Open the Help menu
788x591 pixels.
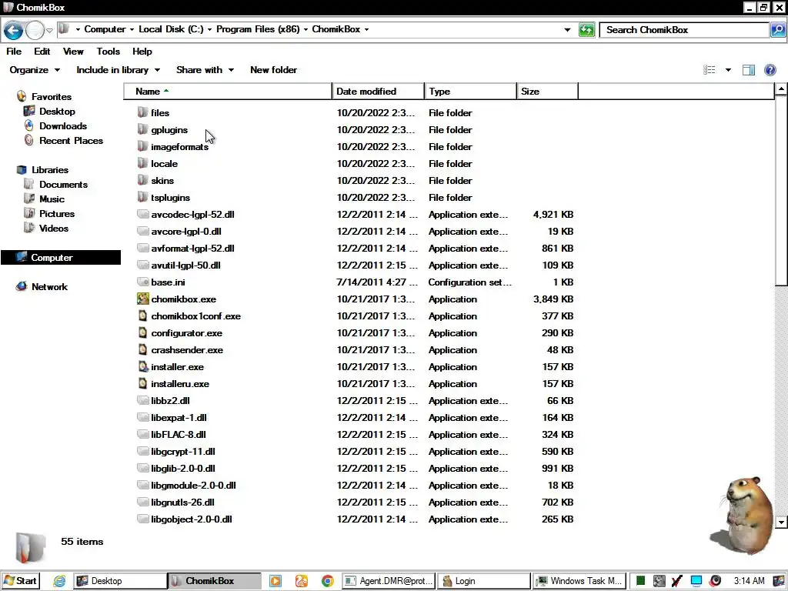click(x=142, y=52)
